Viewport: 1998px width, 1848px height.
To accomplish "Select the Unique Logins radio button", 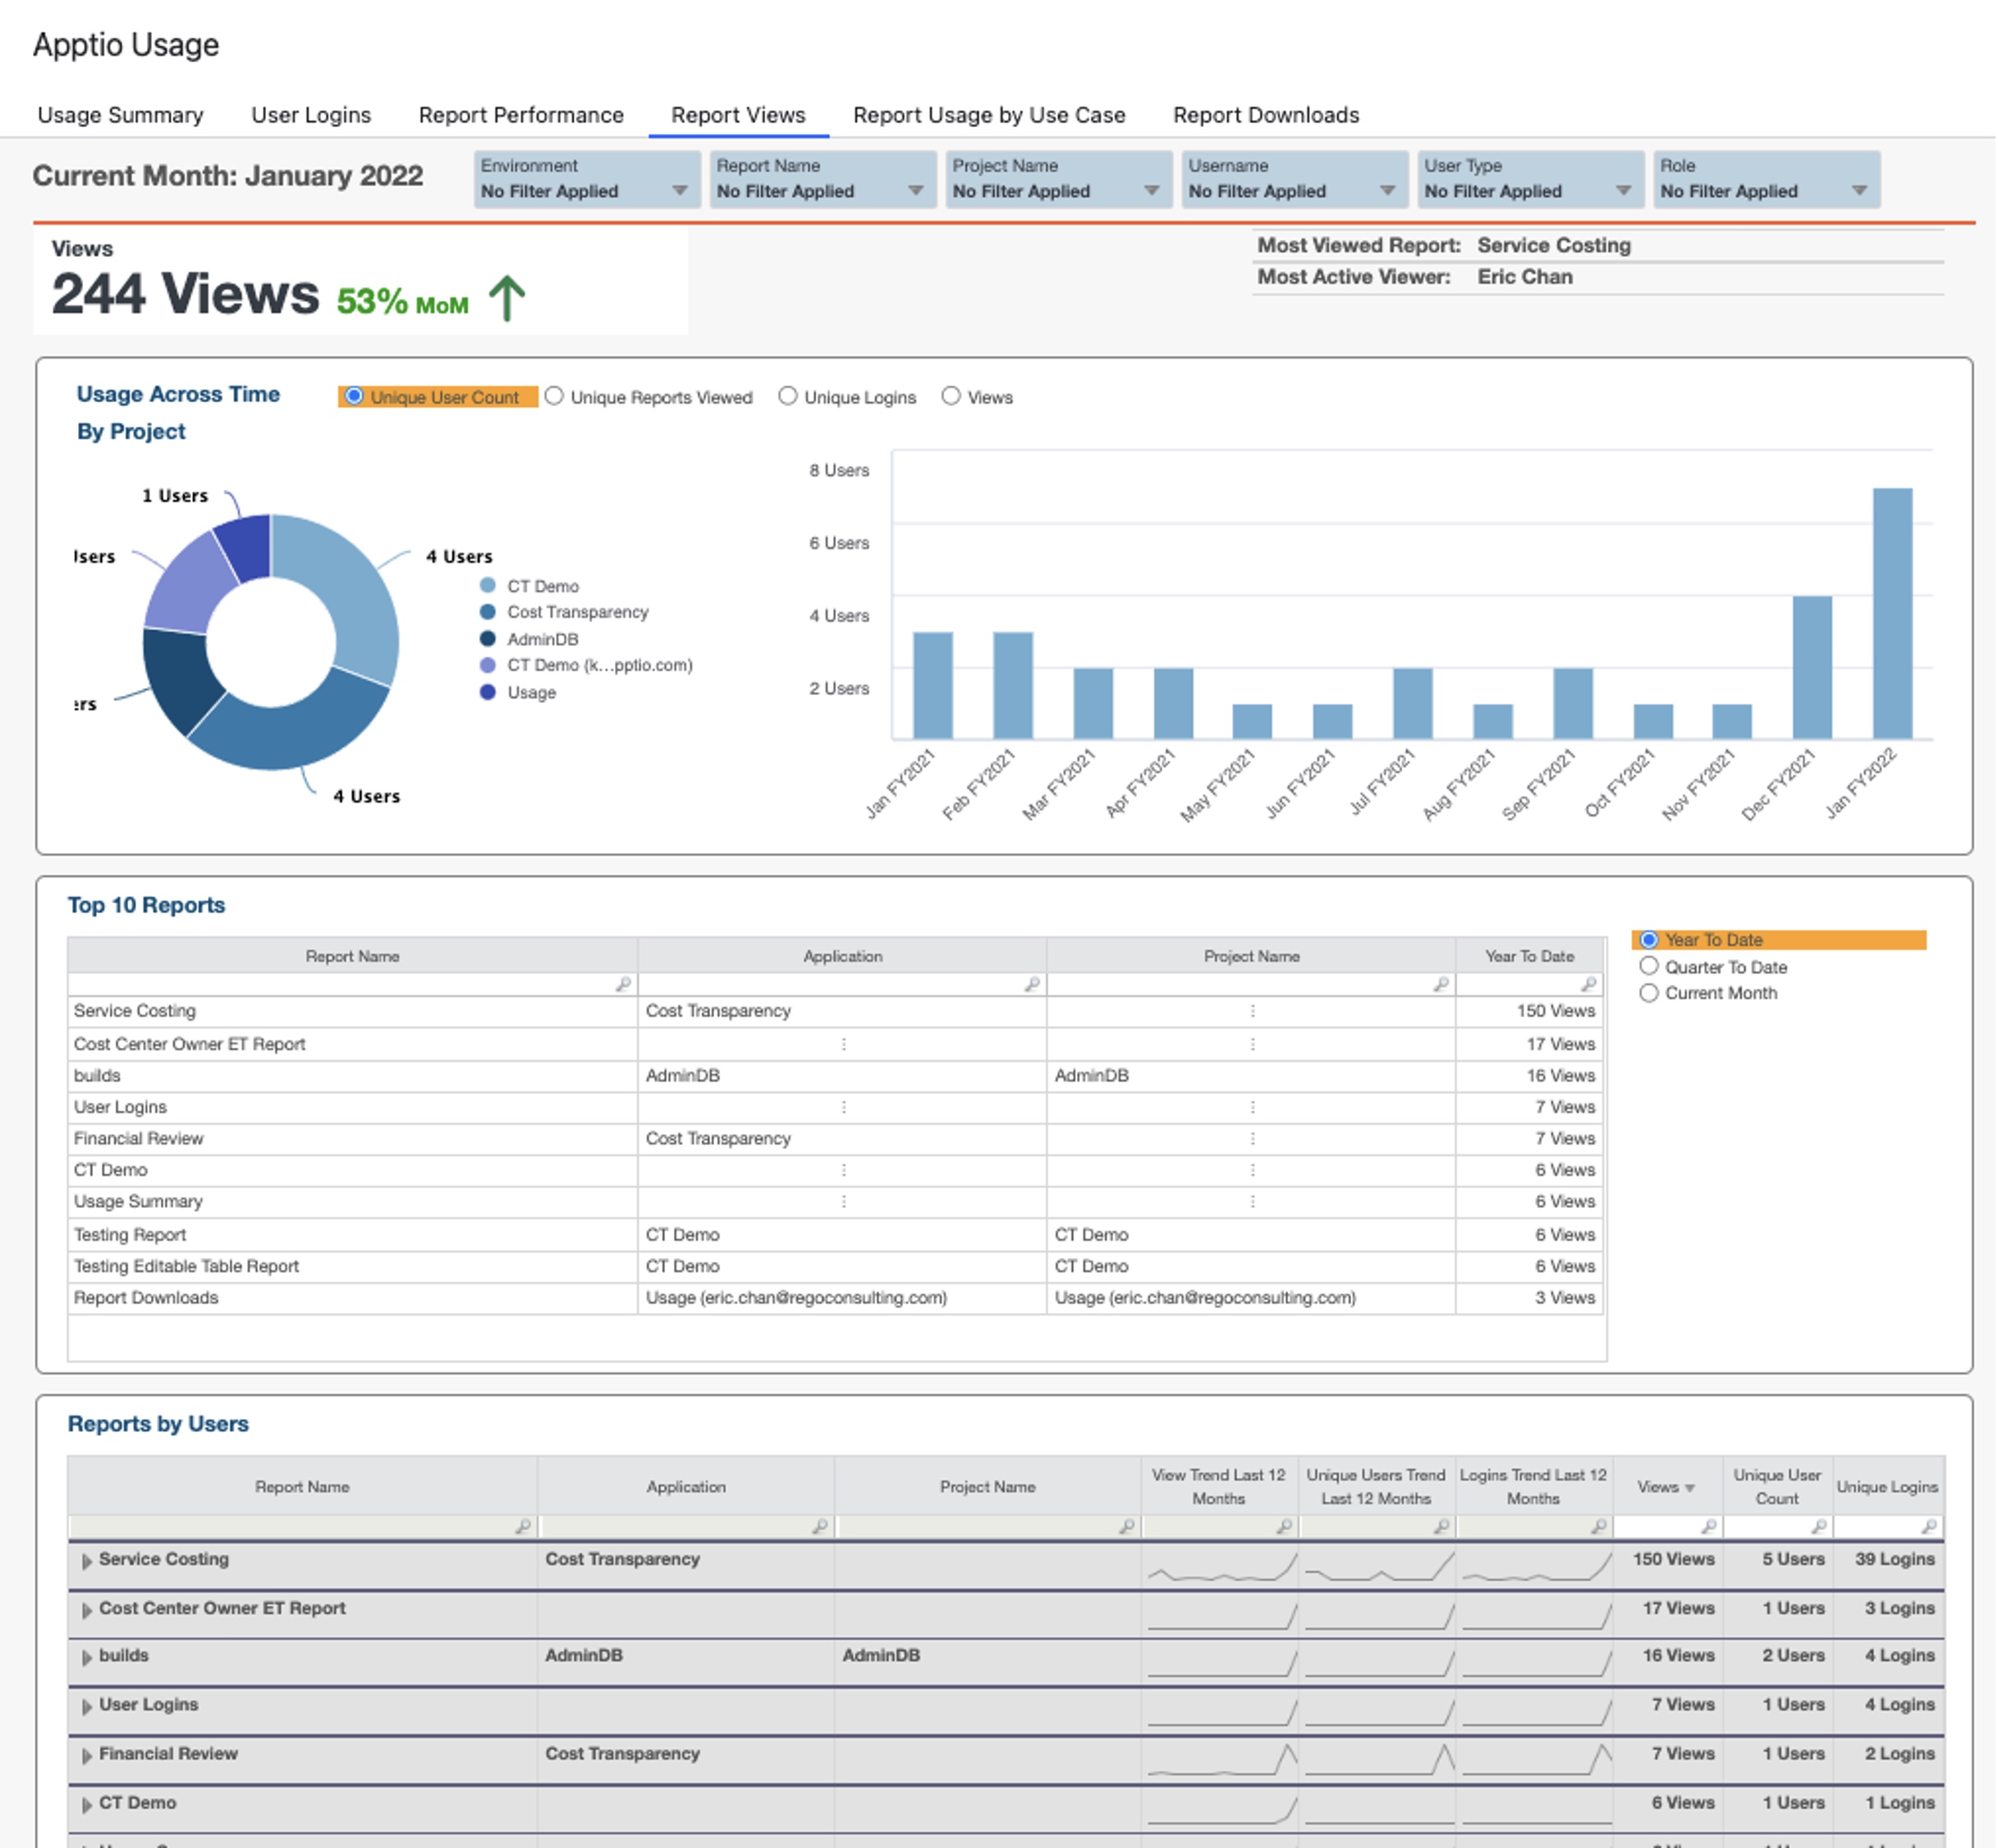I will (788, 396).
